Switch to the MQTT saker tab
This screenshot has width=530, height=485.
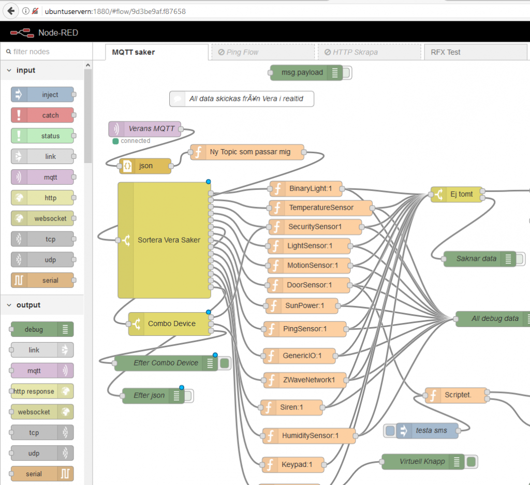[157, 52]
